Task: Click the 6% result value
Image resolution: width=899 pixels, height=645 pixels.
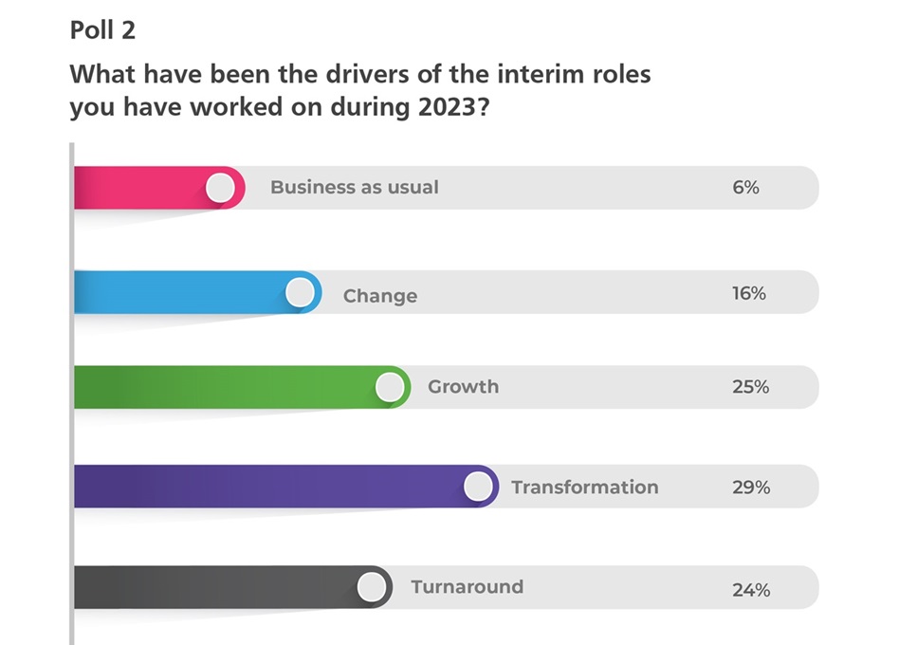Action: coord(745,188)
